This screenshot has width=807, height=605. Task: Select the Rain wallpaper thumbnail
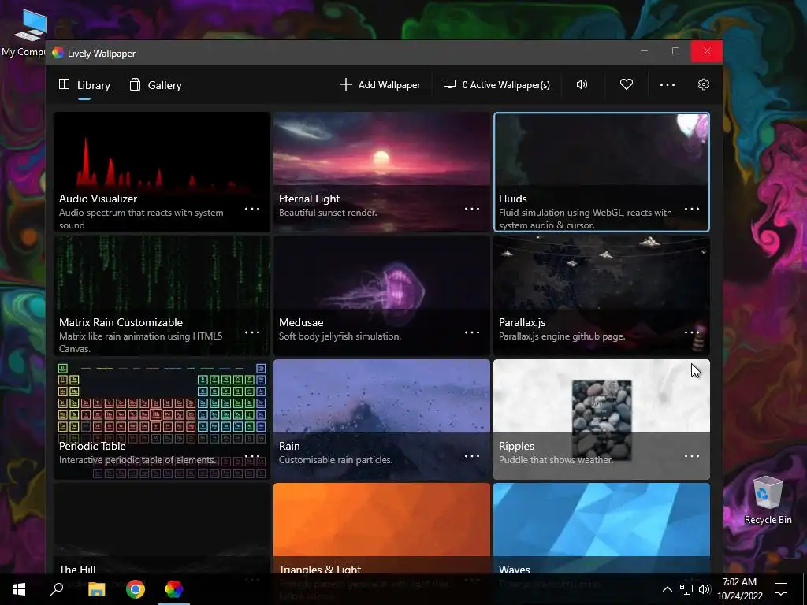pyautogui.click(x=381, y=419)
